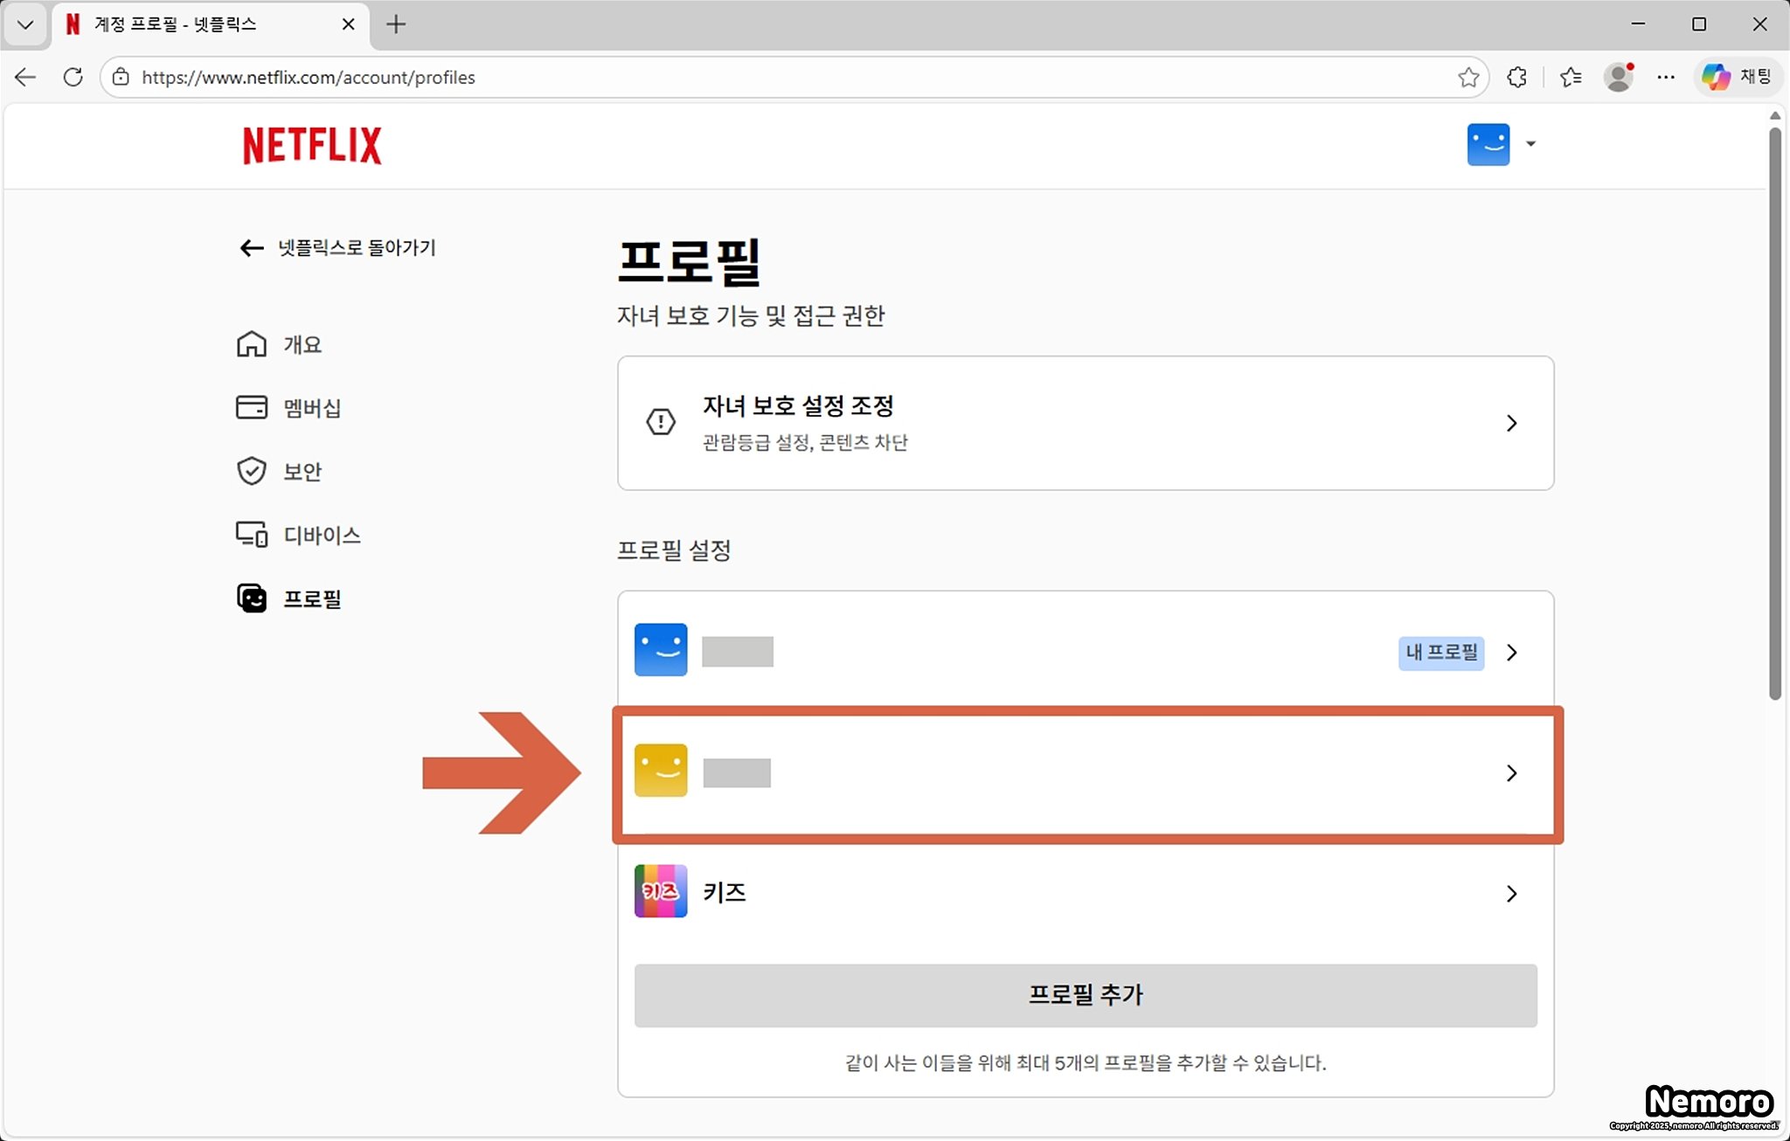Image resolution: width=1790 pixels, height=1141 pixels.
Task: Open browser extensions puzzle icon
Action: coord(1517,77)
